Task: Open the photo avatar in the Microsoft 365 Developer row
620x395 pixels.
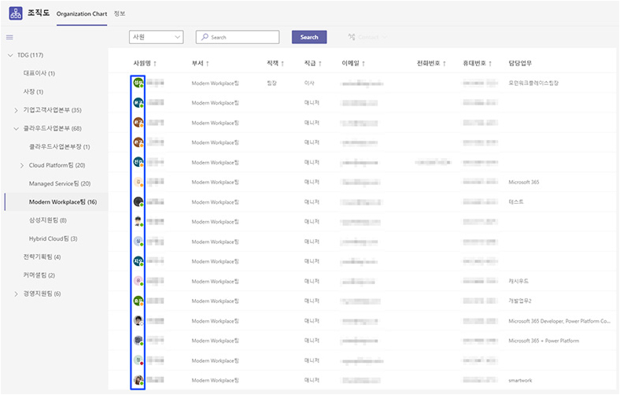Action: click(x=138, y=321)
